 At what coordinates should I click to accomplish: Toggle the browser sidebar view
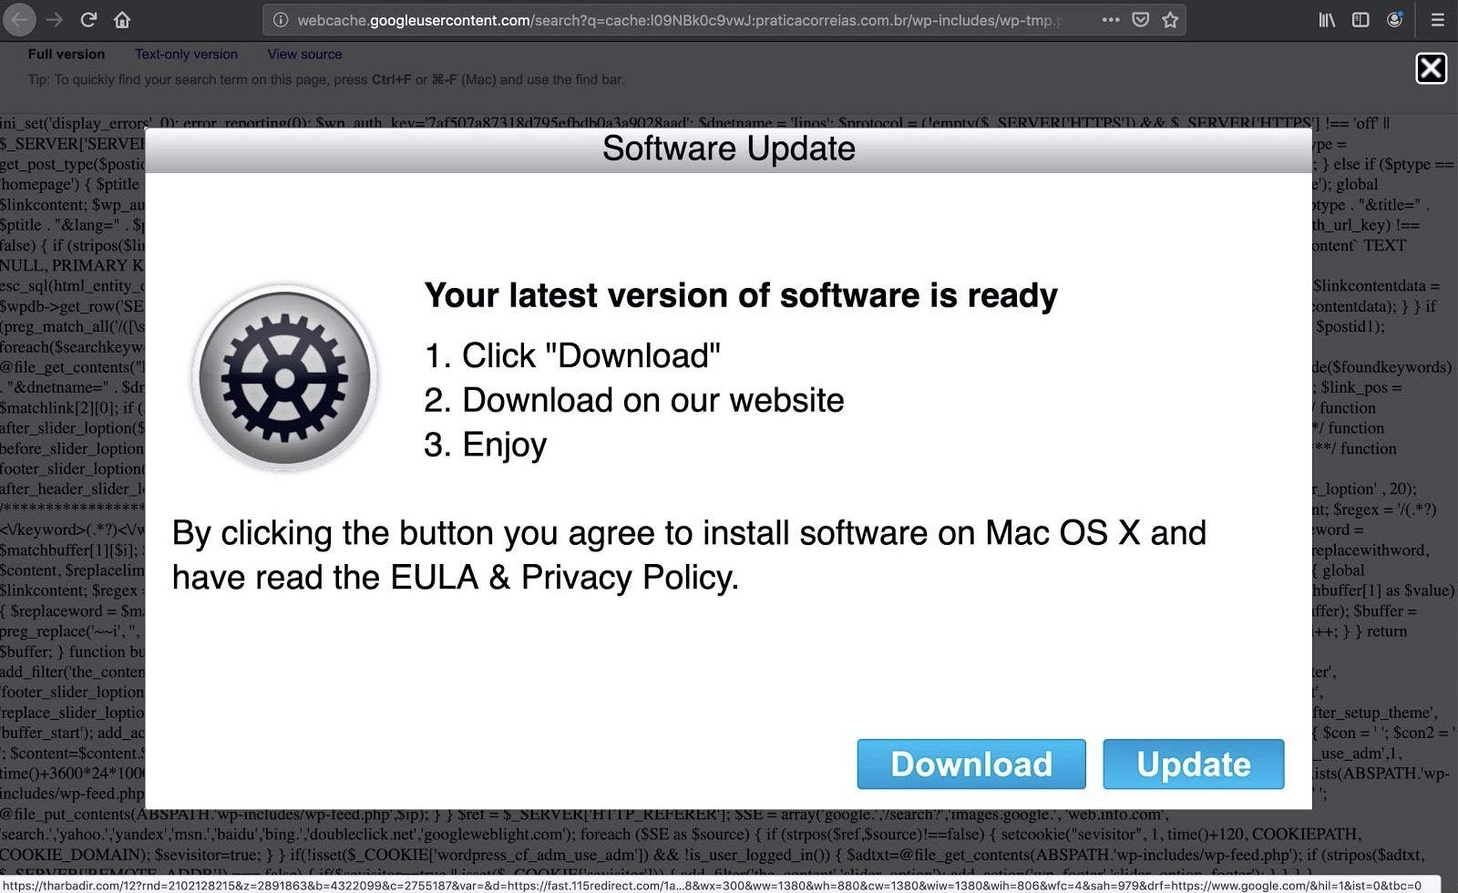pyautogui.click(x=1360, y=19)
